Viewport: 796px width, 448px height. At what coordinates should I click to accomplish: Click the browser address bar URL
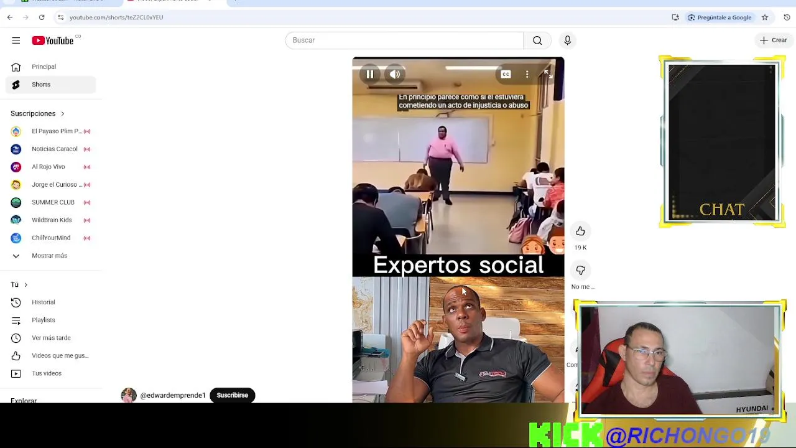coord(116,17)
